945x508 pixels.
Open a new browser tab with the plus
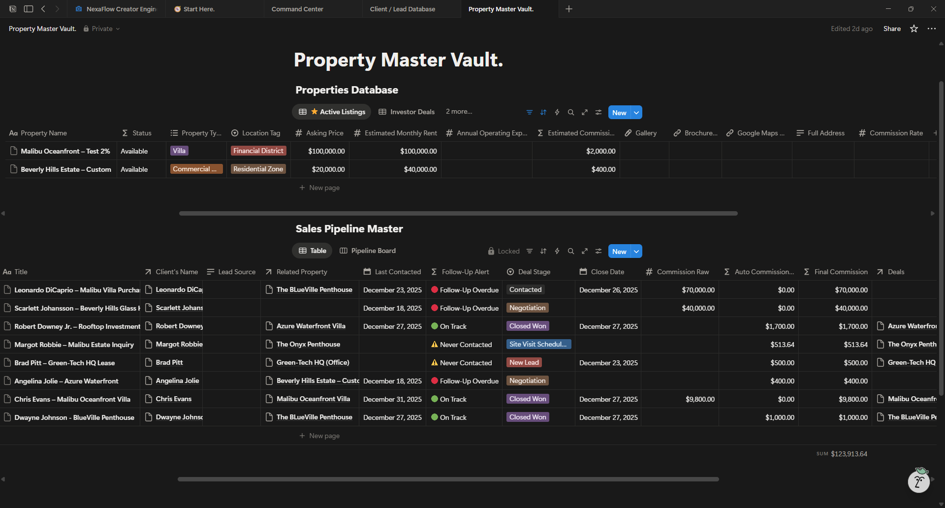569,9
